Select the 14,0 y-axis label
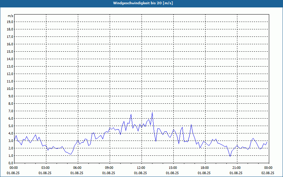This screenshot has height=177, width=283. pyautogui.click(x=10, y=59)
